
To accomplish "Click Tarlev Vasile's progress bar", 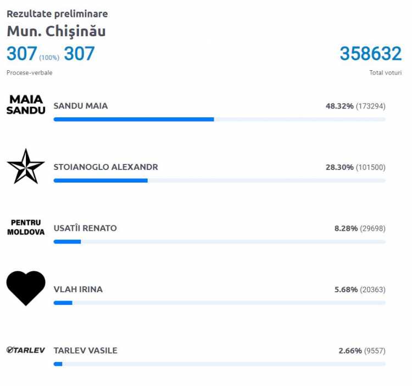I will point(219,364).
